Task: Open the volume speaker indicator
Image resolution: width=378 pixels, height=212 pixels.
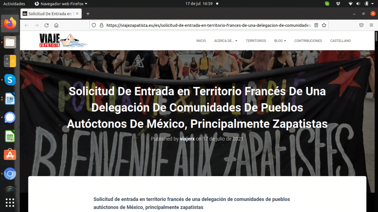Action: (358, 4)
